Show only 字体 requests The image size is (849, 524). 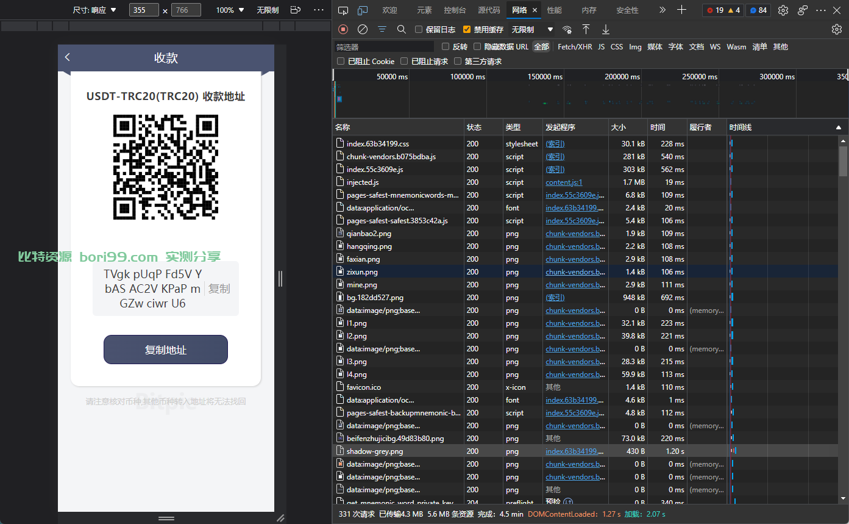pyautogui.click(x=676, y=46)
